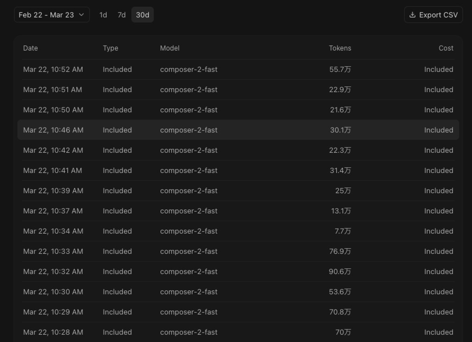Click the Tokens column header
This screenshot has width=472, height=342.
tap(340, 48)
